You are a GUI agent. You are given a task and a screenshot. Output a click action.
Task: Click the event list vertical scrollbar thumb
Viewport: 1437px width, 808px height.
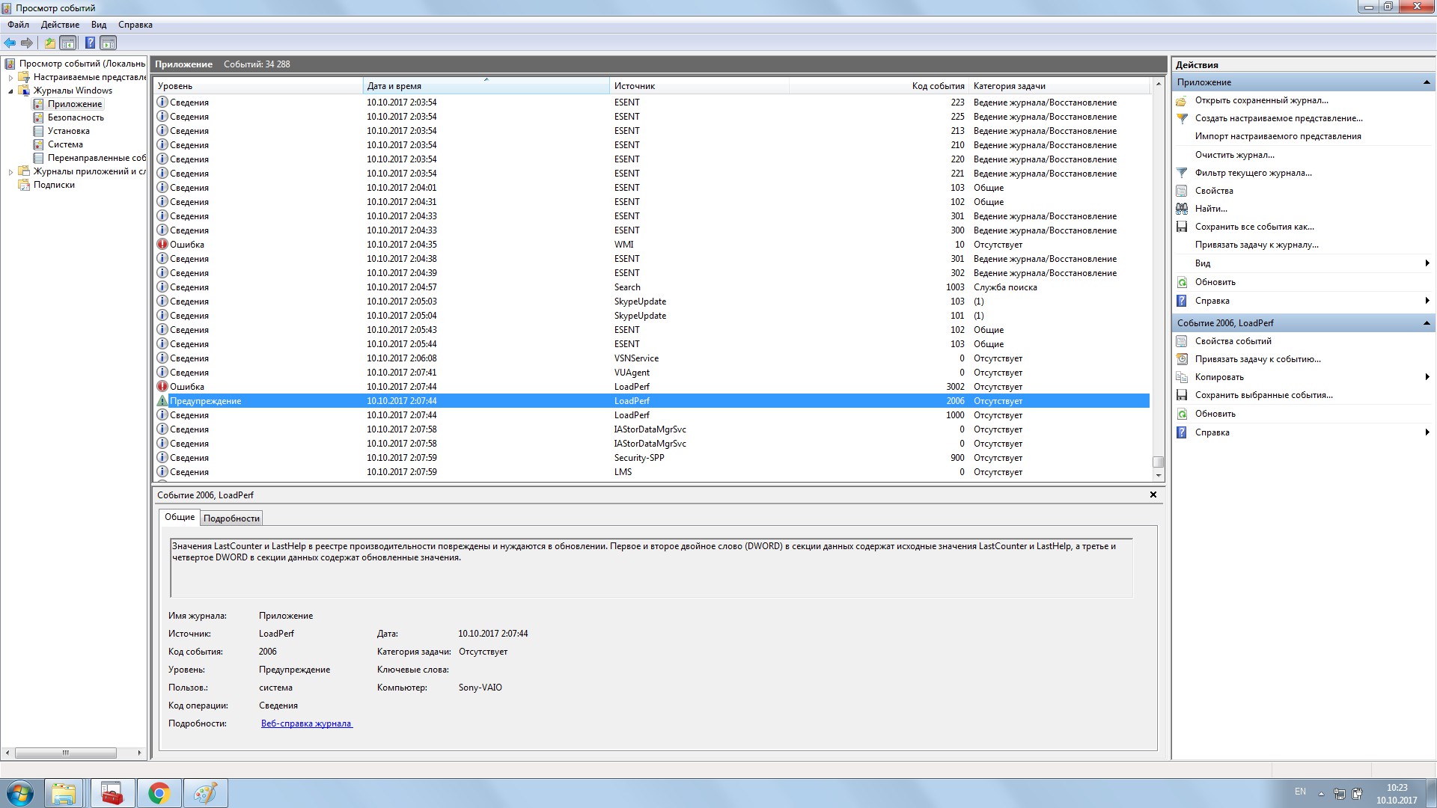point(1158,462)
